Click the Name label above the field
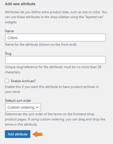The width and height of the screenshot is (113, 144). click(9, 31)
